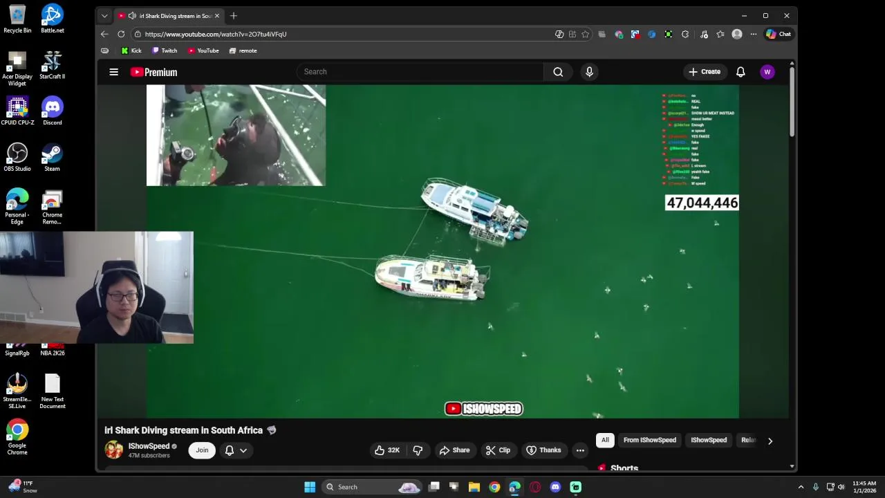Open Edge favorites list icon
This screenshot has height=498, width=885.
tap(720, 34)
